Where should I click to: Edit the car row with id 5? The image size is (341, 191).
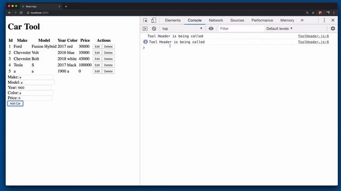tap(97, 71)
